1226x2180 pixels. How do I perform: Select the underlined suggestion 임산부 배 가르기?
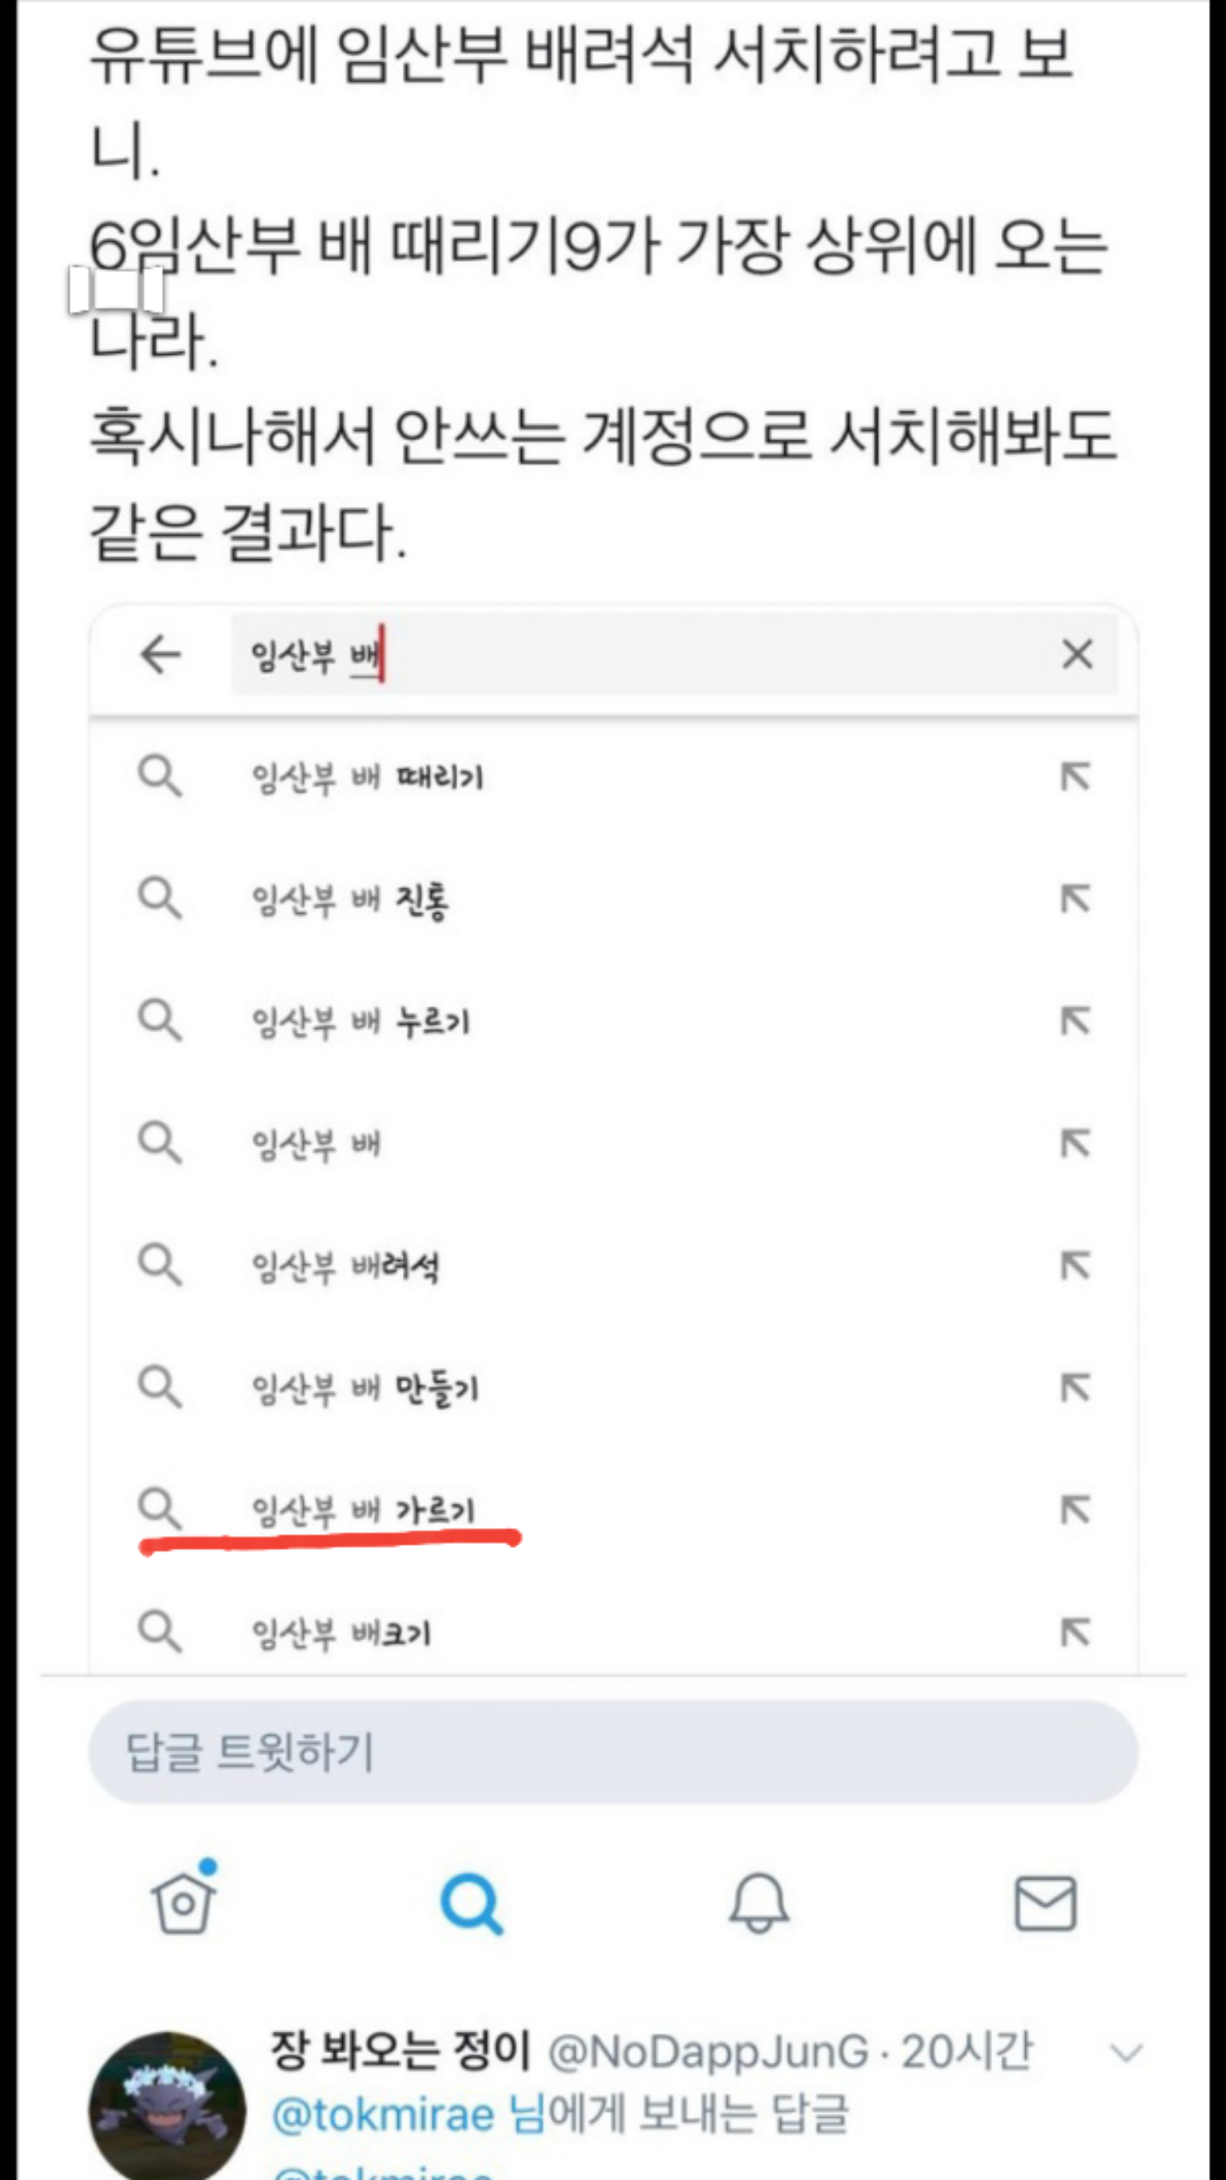pyautogui.click(x=363, y=1511)
